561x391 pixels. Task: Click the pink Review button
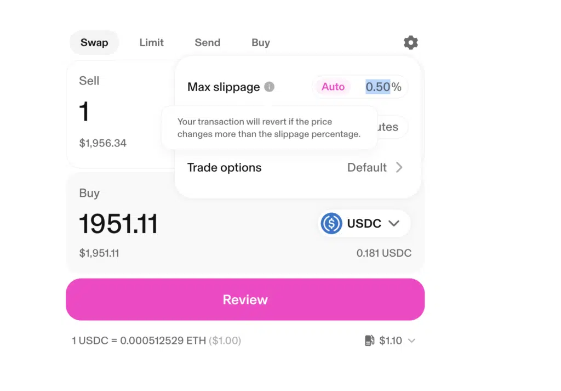coord(245,300)
